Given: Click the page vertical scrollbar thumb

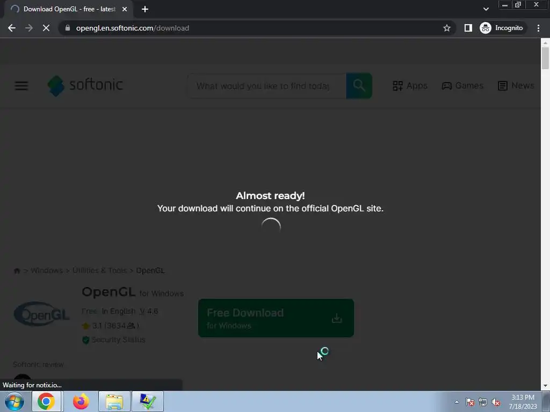Looking at the screenshot, I should [x=545, y=58].
